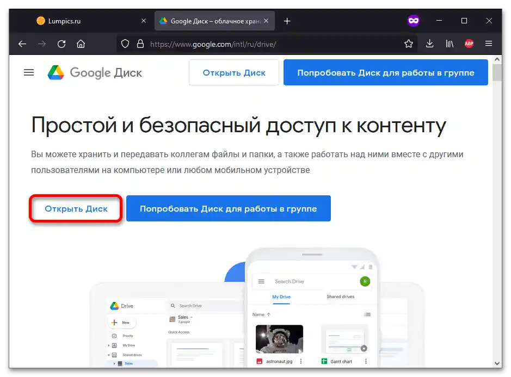The height and width of the screenshot is (377, 511).
Task: Maximize the browser window
Action: pos(464,21)
